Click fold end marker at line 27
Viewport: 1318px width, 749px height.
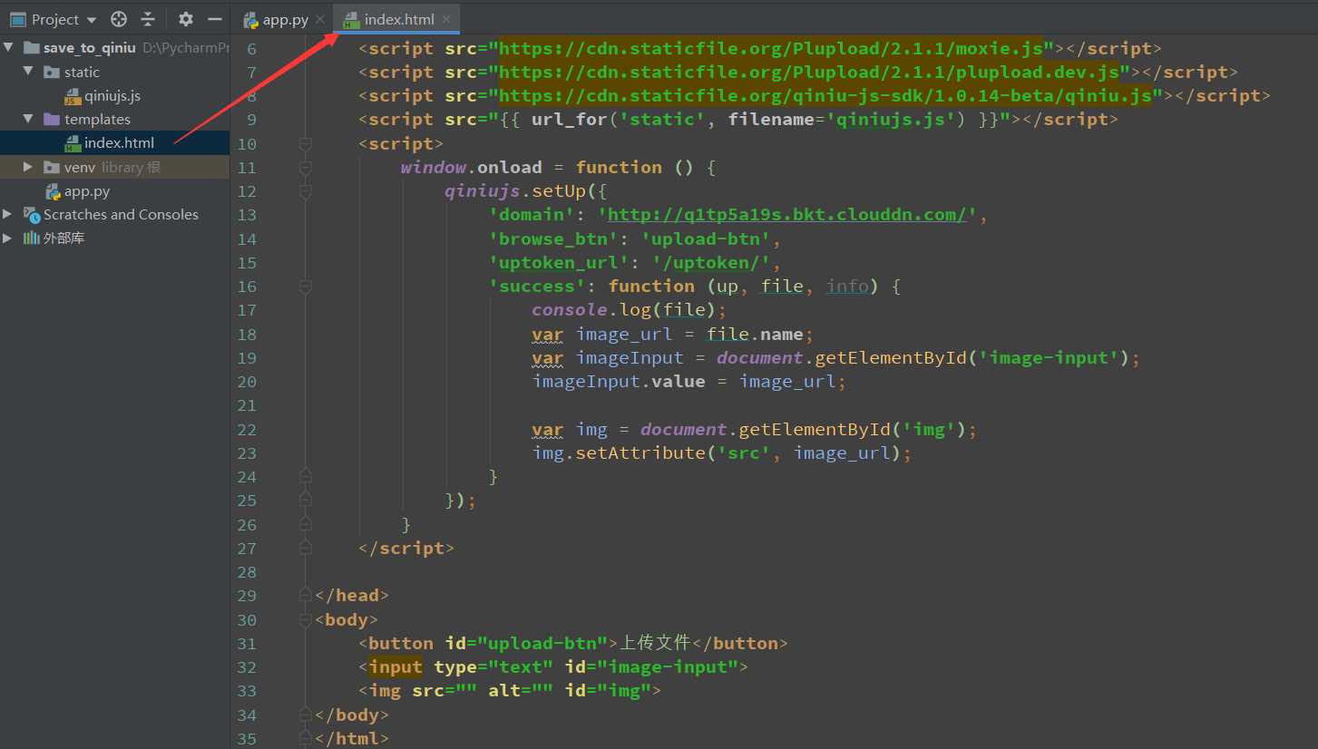point(305,548)
